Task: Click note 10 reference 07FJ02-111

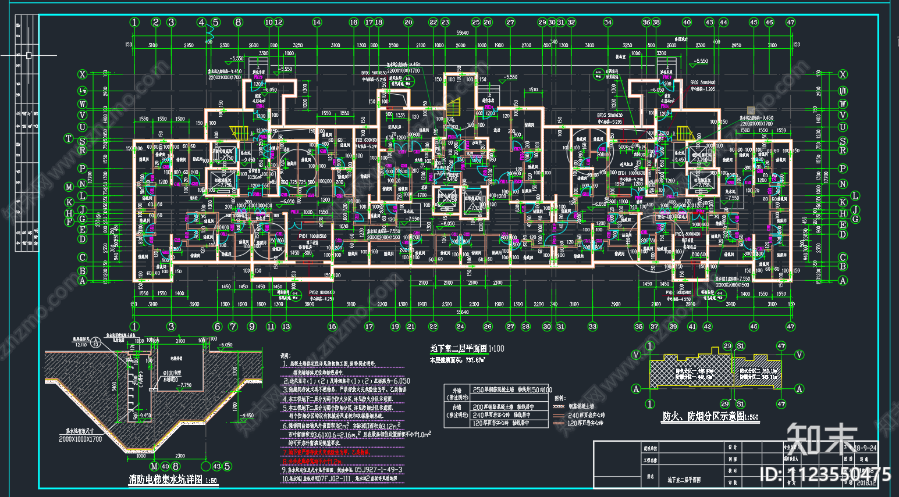Action: pyautogui.click(x=340, y=479)
